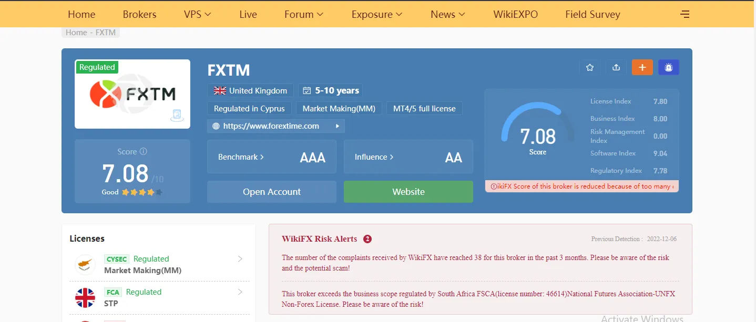Click the FCA Regulated label
Viewport: 756px width, 322px height.
144,292
